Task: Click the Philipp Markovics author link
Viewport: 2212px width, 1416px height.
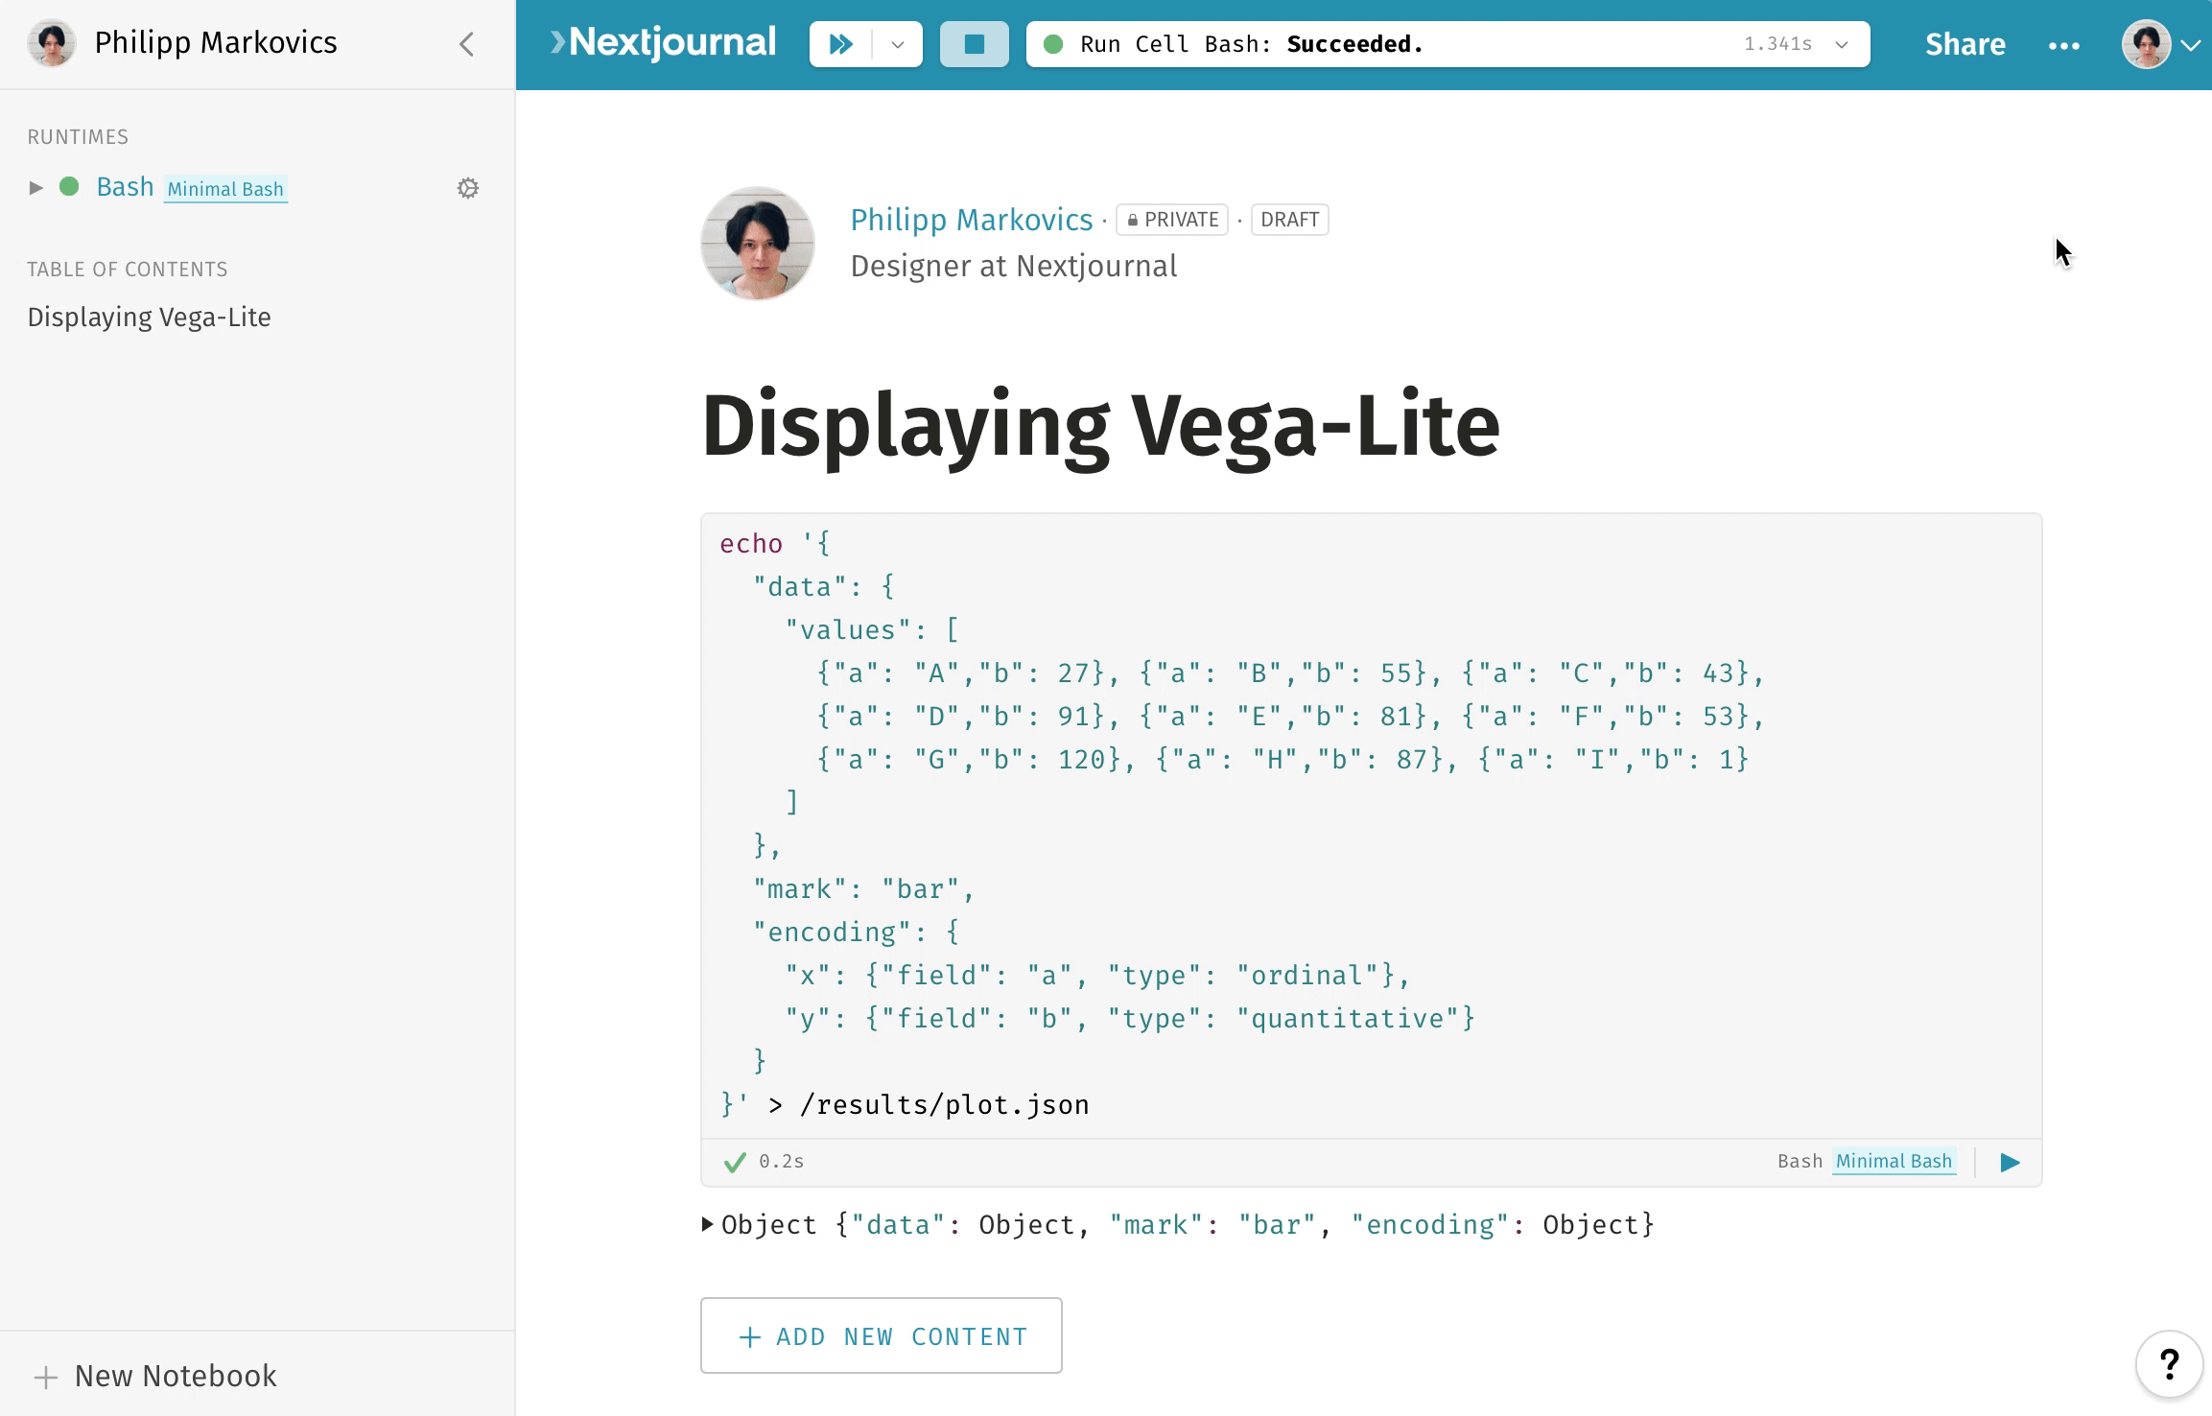Action: tap(971, 220)
